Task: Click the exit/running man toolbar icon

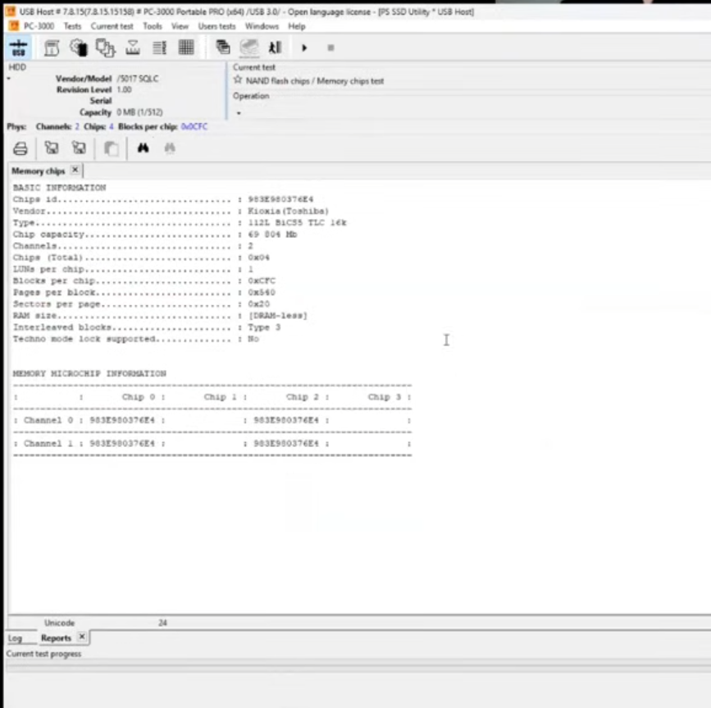Action: pos(275,48)
